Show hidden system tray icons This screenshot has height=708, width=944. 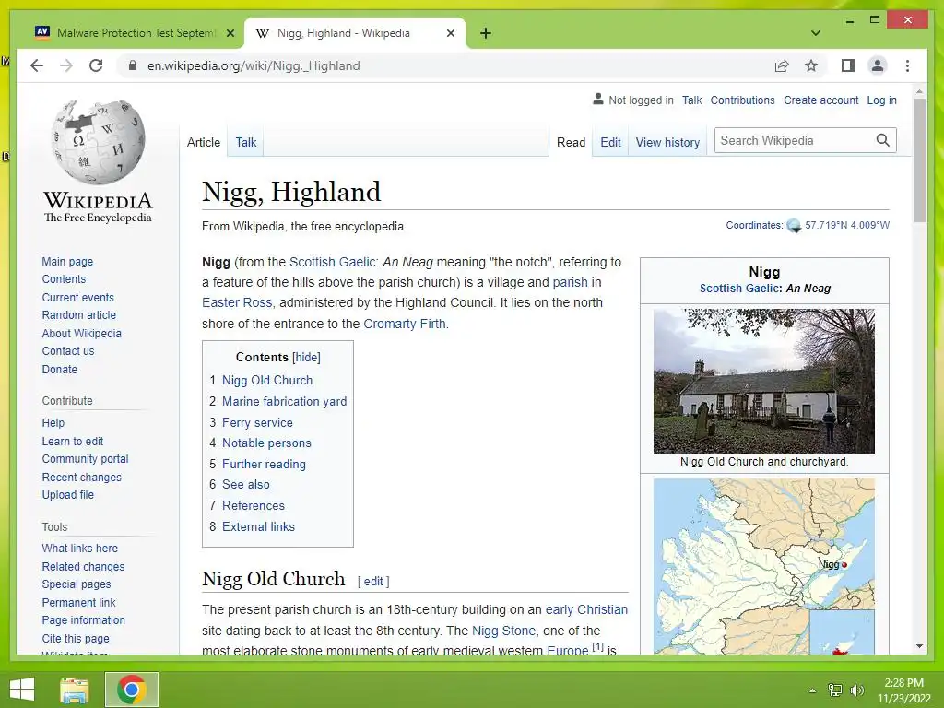(813, 690)
